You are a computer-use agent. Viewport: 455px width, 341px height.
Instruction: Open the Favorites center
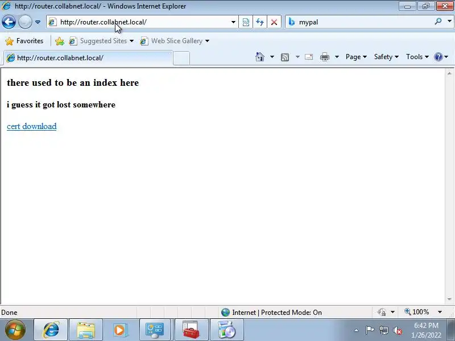pos(24,41)
